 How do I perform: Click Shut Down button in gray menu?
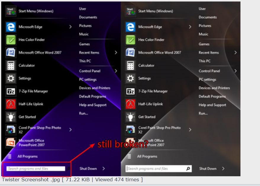208,169
